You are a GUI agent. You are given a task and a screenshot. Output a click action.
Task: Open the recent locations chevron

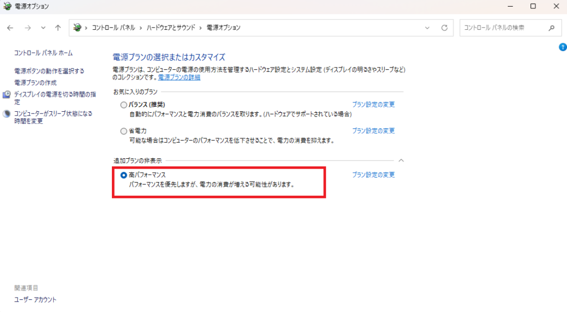[43, 28]
